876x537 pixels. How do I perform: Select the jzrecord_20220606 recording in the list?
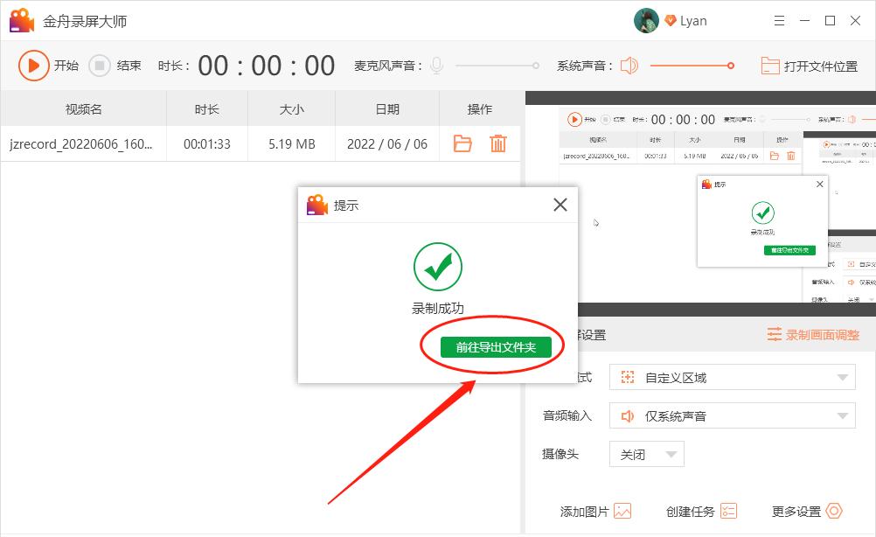coord(83,144)
